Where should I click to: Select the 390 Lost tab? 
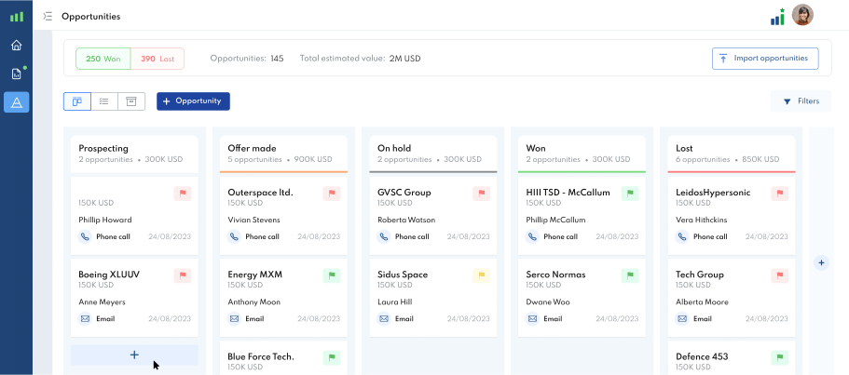[x=157, y=59]
